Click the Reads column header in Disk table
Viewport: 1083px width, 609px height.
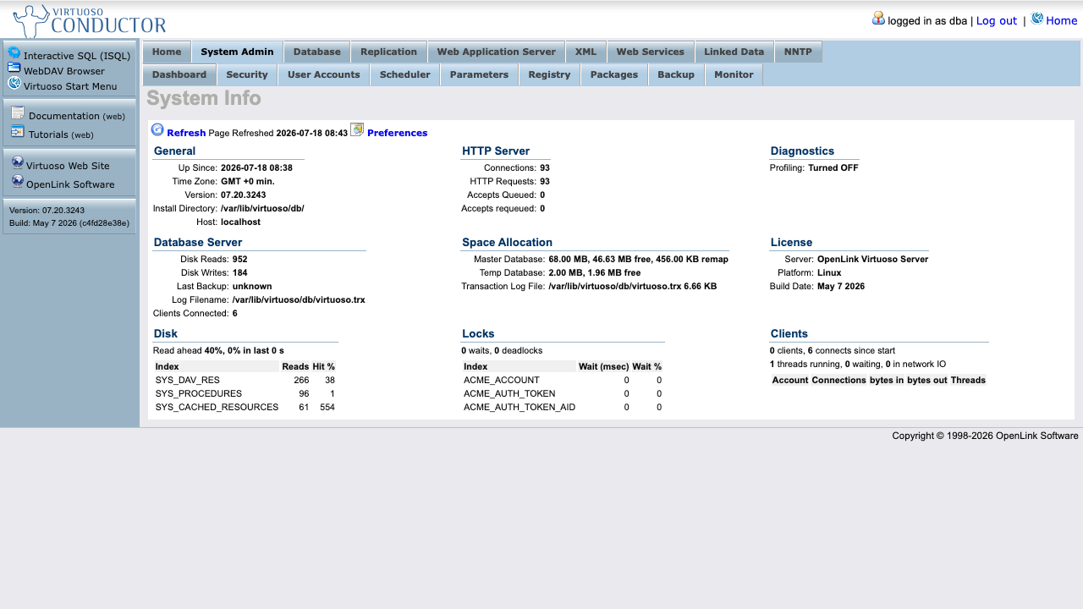coord(295,367)
